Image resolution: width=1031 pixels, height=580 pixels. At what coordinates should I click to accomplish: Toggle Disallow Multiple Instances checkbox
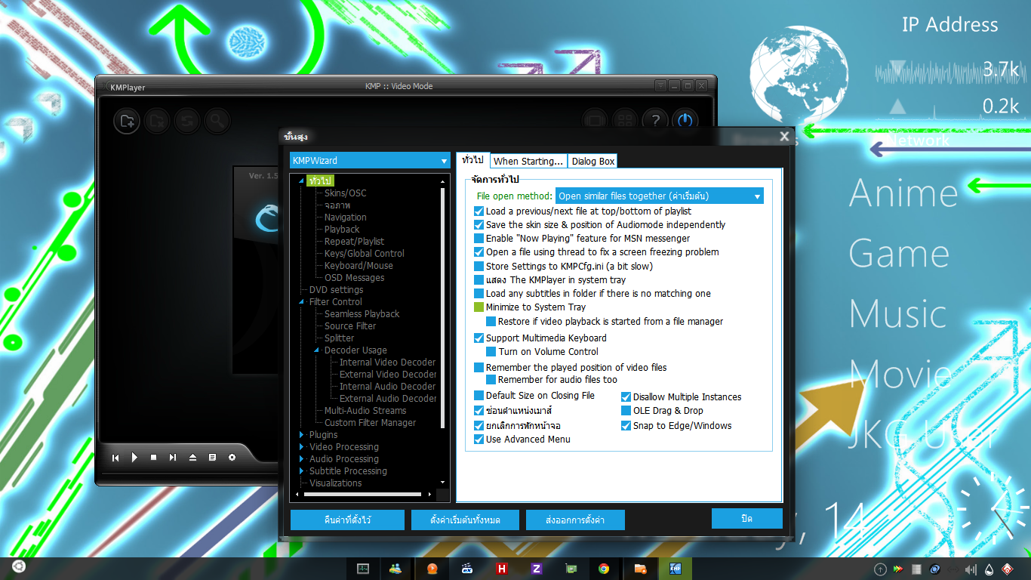[x=626, y=397]
